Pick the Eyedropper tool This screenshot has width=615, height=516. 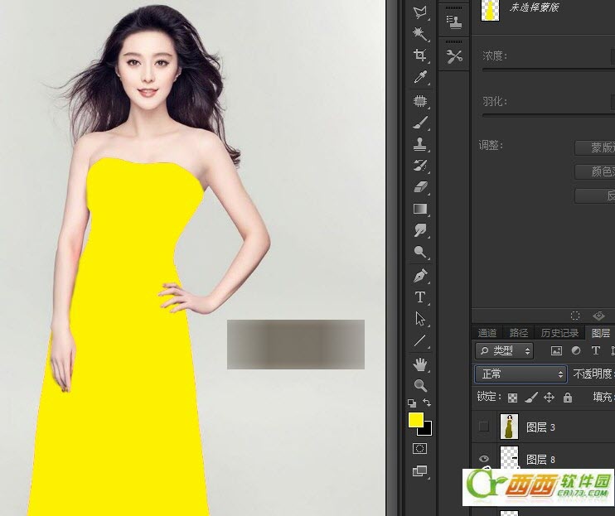tap(420, 78)
